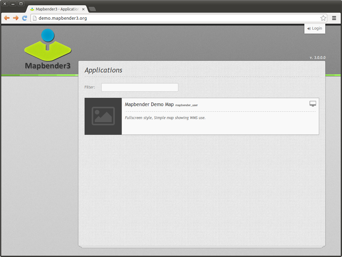Close the browser window
Image resolution: width=342 pixels, height=257 pixels.
point(5,4)
